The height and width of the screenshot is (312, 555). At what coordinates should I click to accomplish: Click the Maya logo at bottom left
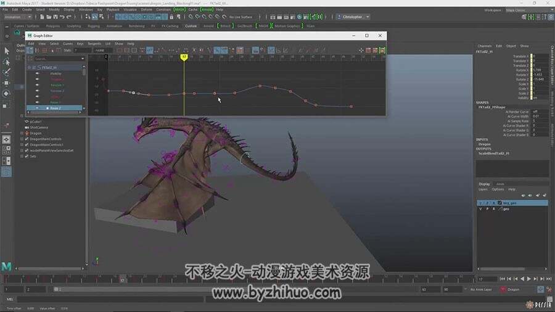(6, 266)
